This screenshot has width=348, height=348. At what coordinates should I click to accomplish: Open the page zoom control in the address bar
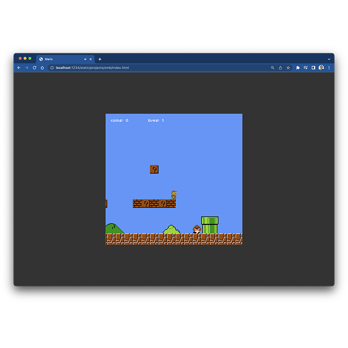(x=272, y=68)
